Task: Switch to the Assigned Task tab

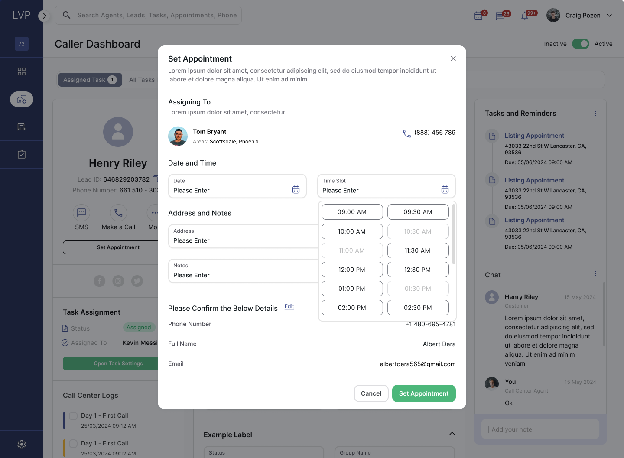Action: pos(90,80)
